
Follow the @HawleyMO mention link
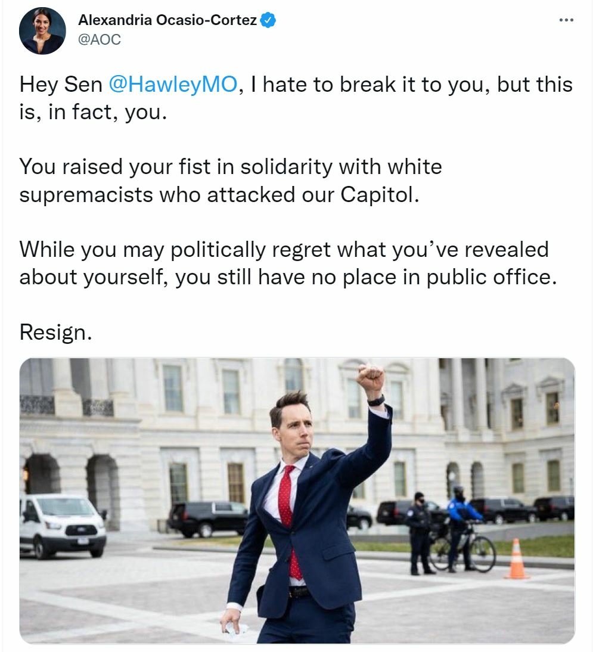click(173, 85)
